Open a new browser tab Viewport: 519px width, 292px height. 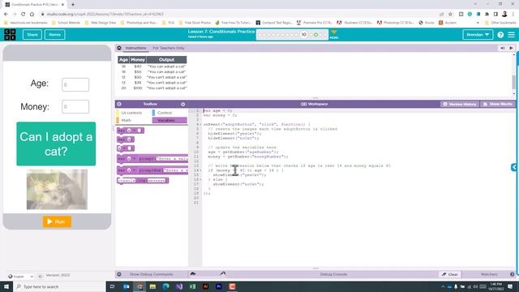click(x=73, y=5)
